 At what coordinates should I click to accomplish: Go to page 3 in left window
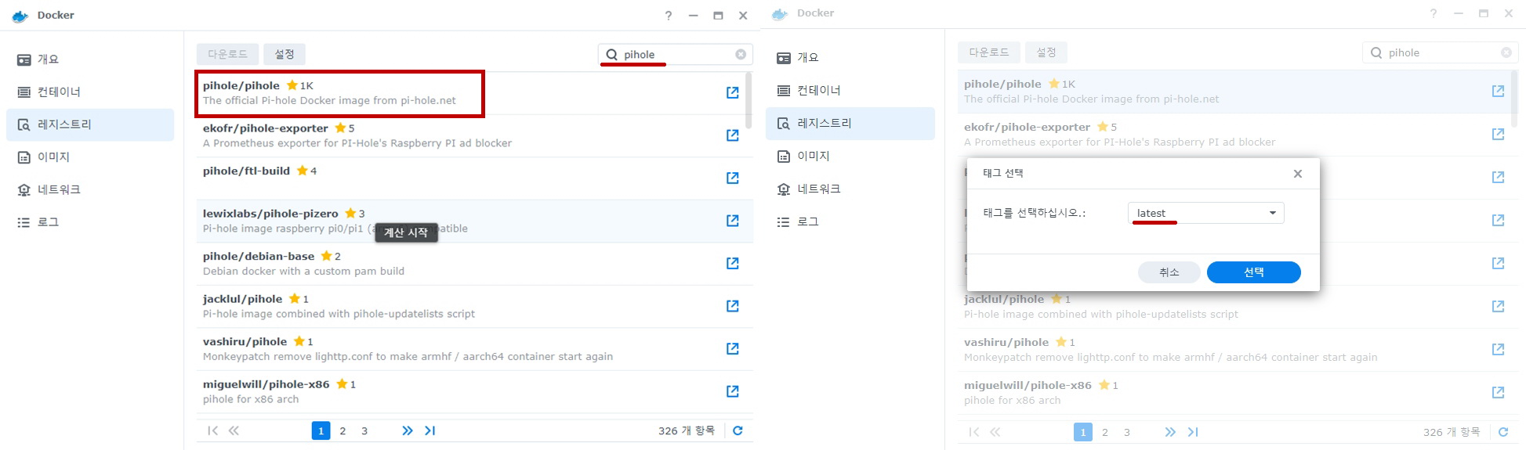pos(364,430)
